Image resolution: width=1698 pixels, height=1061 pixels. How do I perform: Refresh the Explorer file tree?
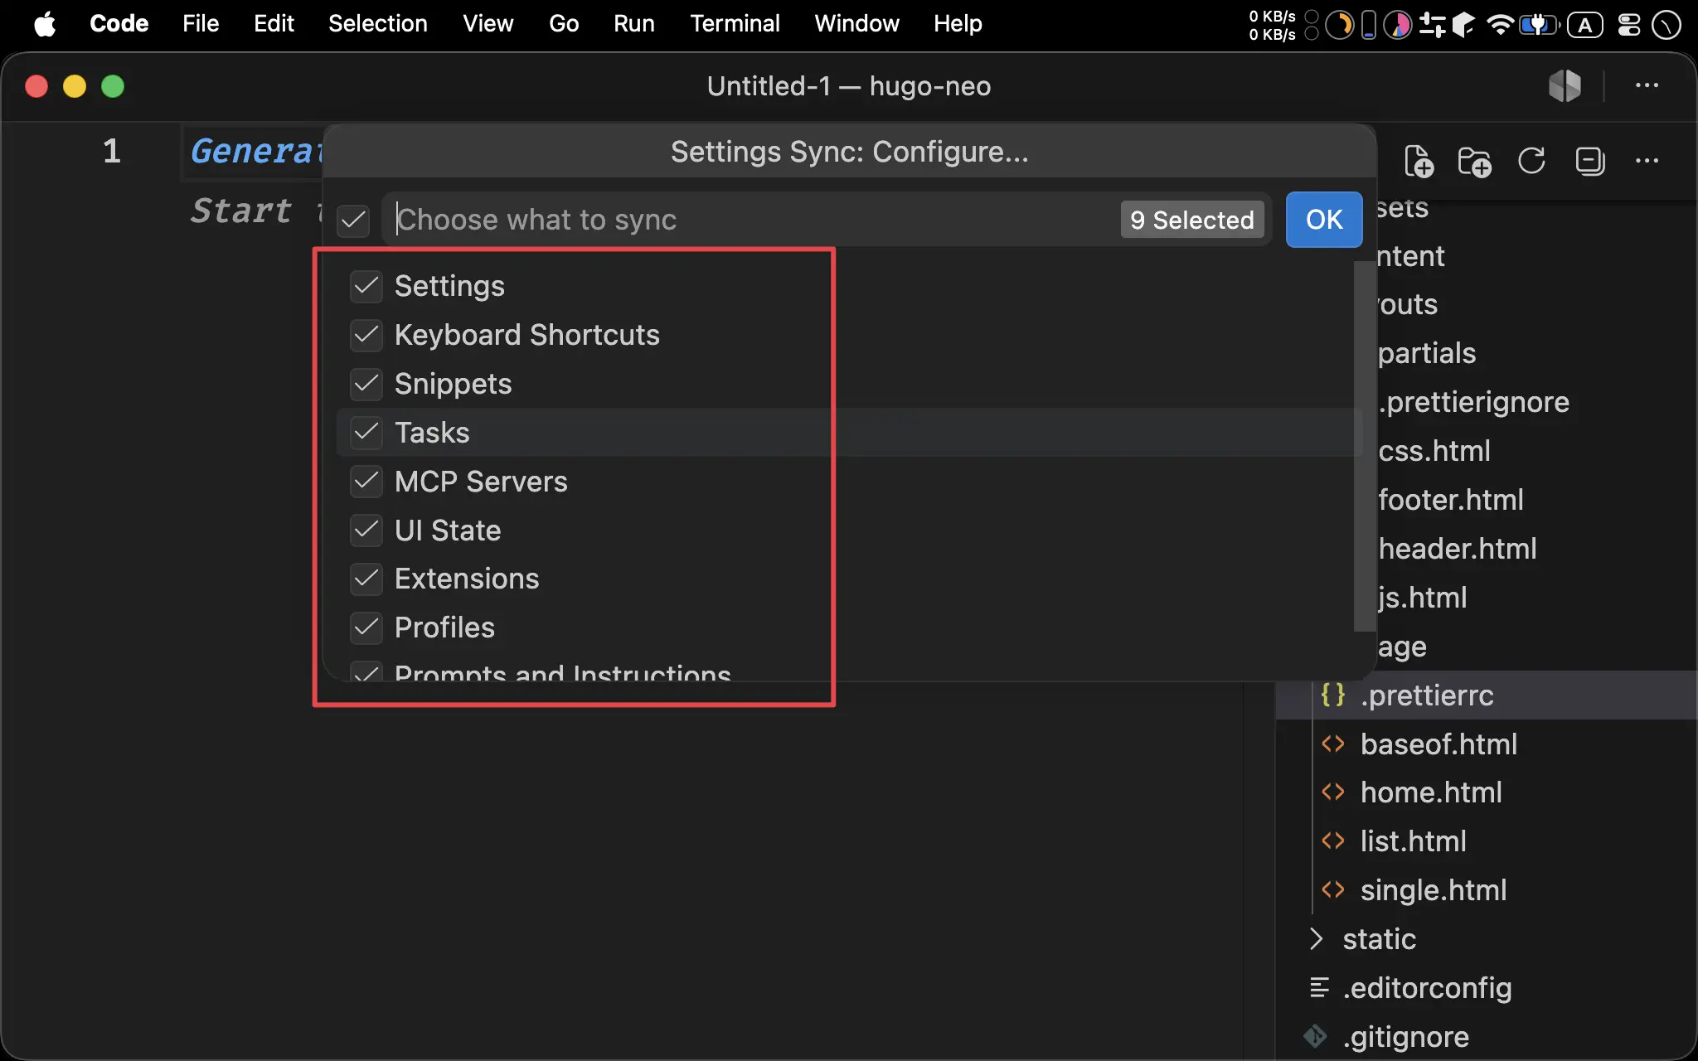pos(1531,161)
